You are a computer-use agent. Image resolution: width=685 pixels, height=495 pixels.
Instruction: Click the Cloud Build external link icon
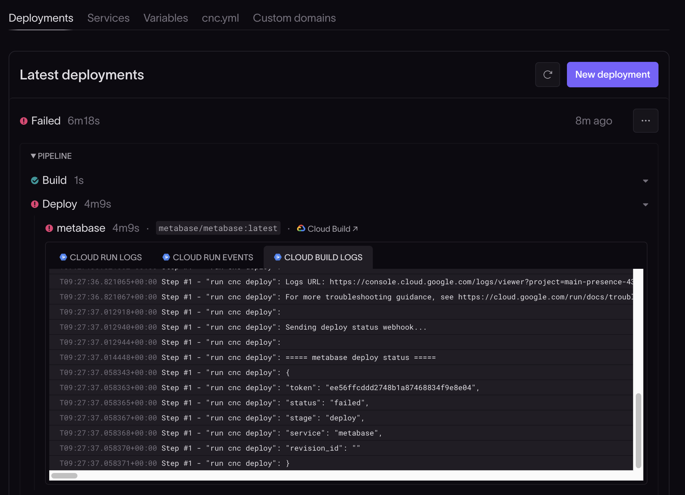(356, 228)
